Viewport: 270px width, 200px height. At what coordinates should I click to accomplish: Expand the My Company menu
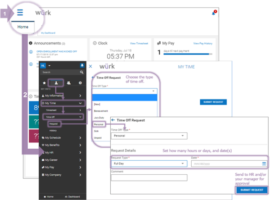click(x=62, y=175)
